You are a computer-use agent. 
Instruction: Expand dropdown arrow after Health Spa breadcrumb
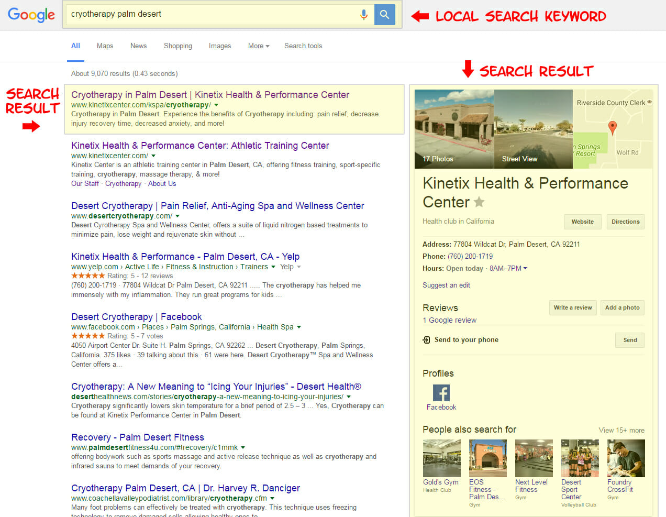click(x=299, y=327)
